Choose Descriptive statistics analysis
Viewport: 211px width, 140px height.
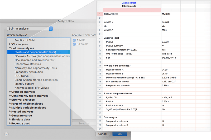(x=28, y=64)
